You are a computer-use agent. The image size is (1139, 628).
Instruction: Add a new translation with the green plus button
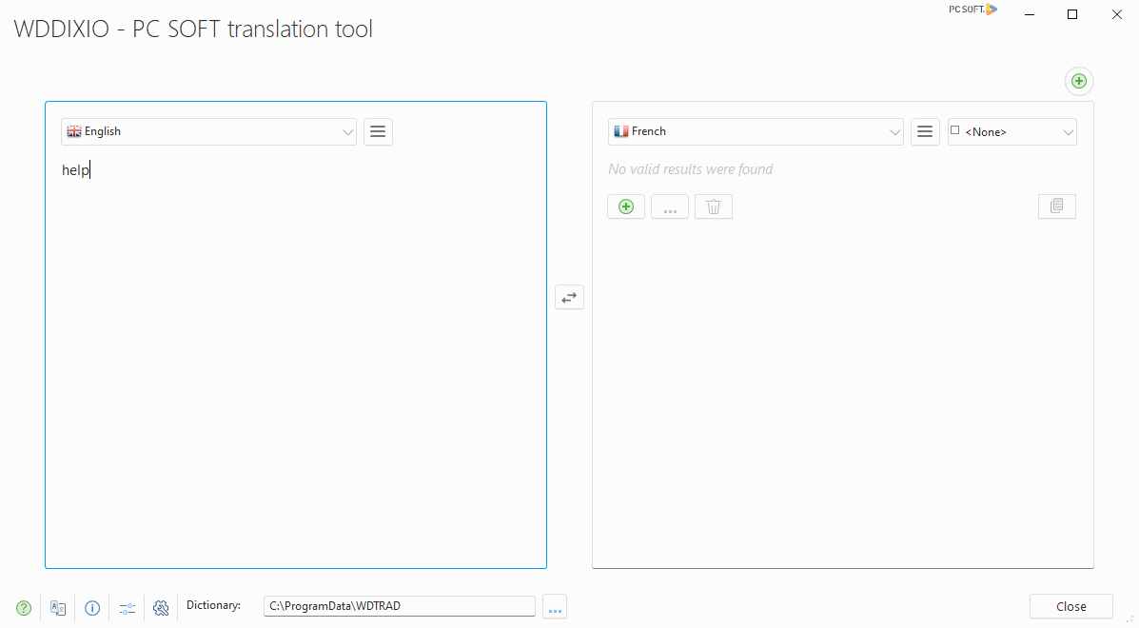point(626,206)
